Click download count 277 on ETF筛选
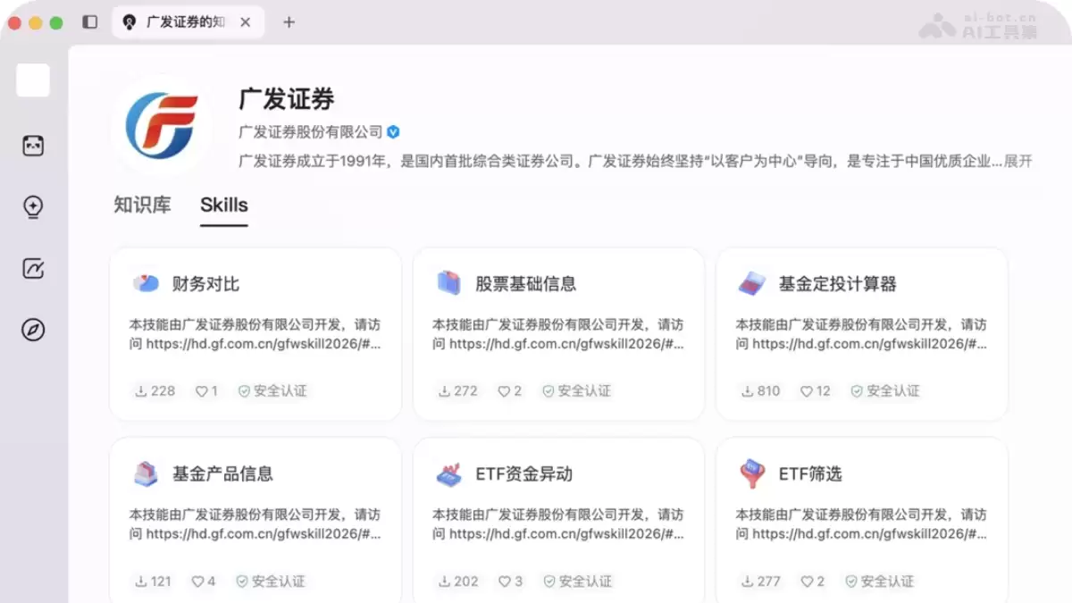Screen dimensions: 1072x603 pyautogui.click(x=761, y=582)
